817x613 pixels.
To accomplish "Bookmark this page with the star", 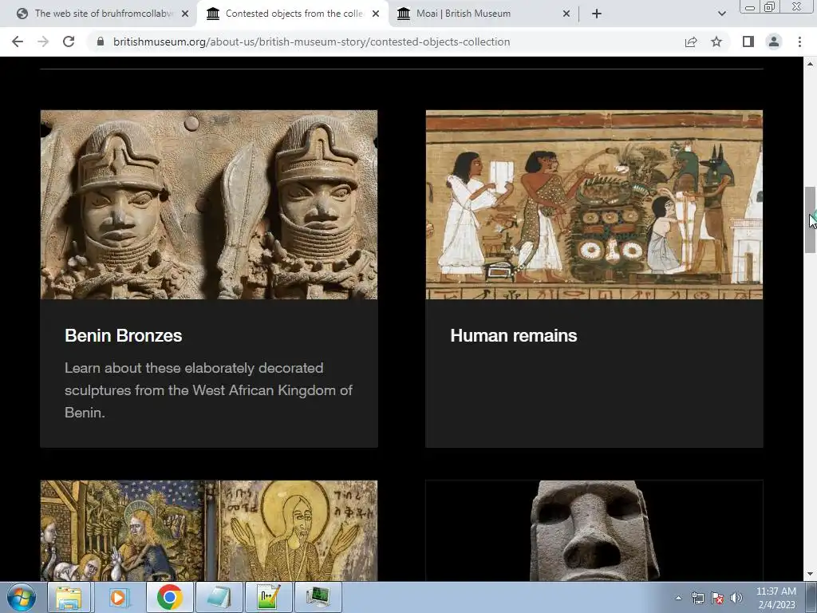I will click(716, 42).
